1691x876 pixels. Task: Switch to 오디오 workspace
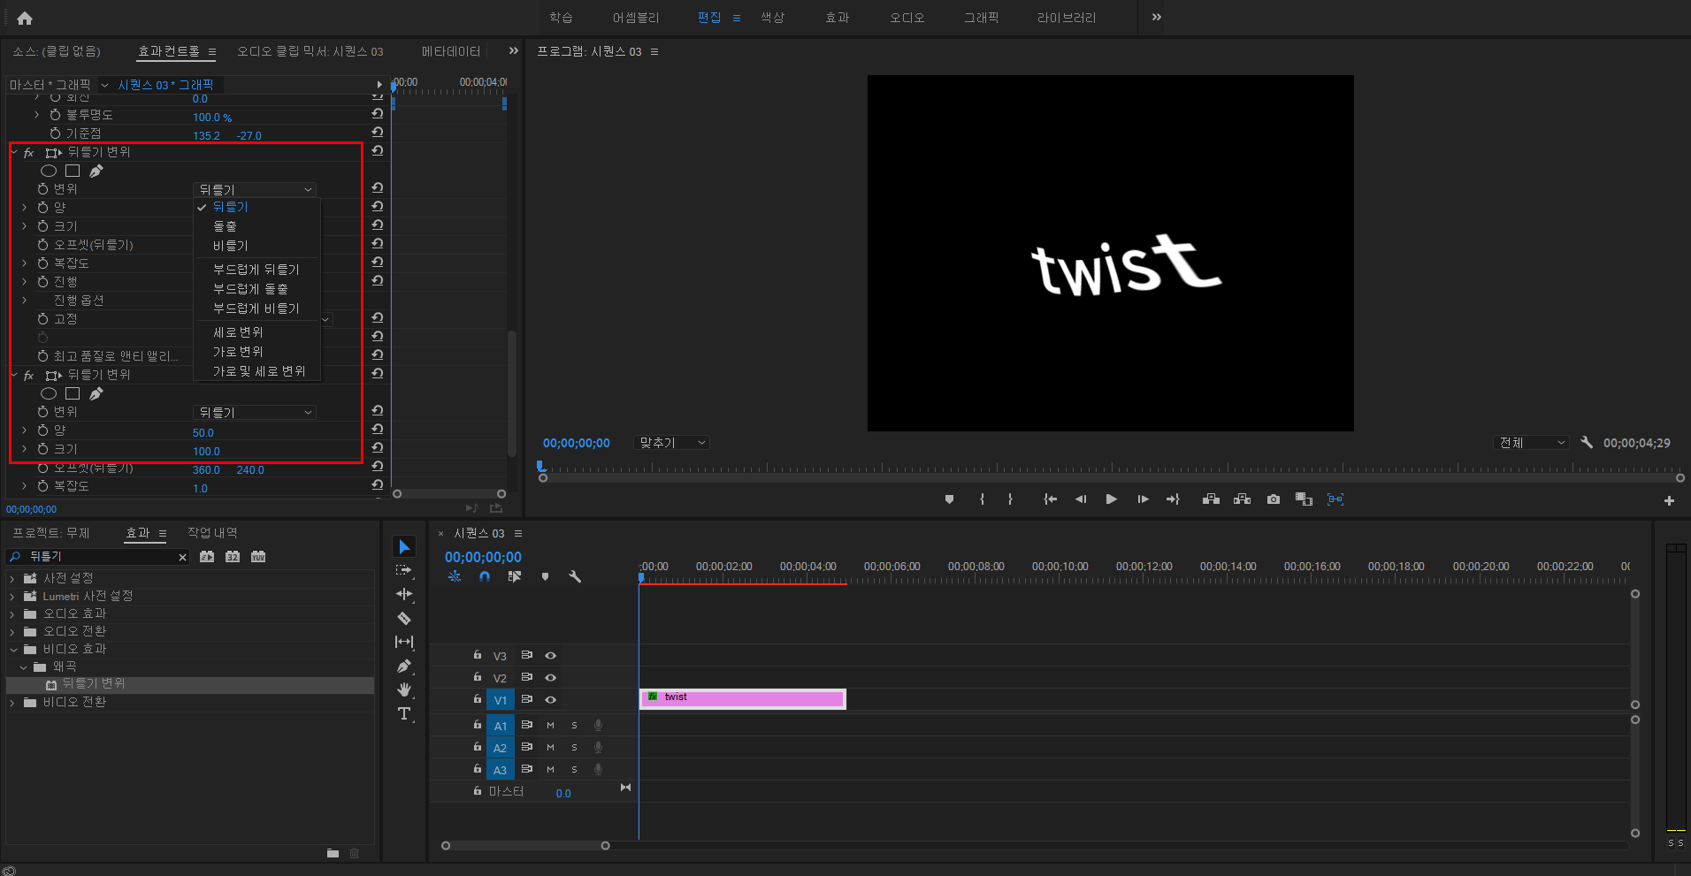[x=907, y=18]
